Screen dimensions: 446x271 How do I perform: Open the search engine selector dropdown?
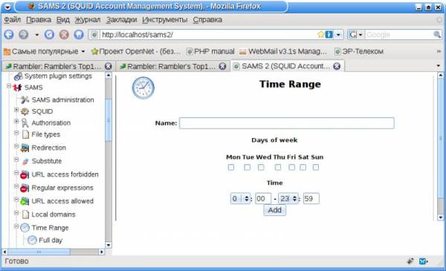(355, 35)
